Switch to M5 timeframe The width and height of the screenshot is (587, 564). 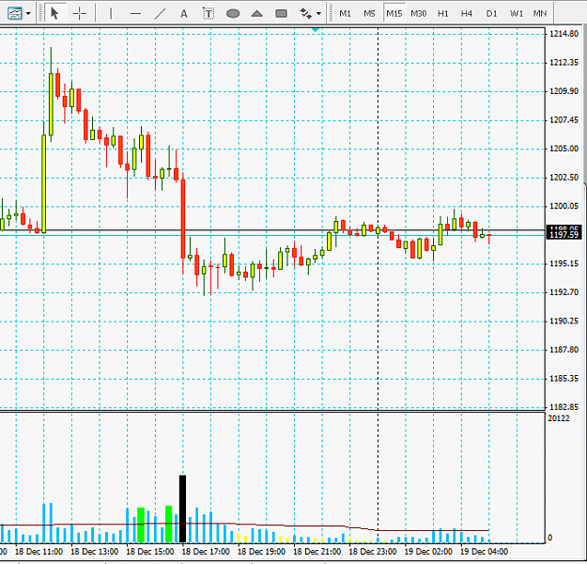369,14
